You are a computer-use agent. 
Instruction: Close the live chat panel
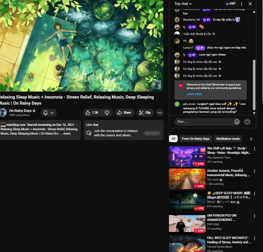(x=250, y=4)
